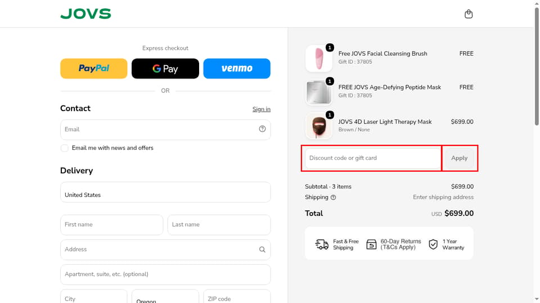Click the 'Brown / None' variant text

pos(354,130)
